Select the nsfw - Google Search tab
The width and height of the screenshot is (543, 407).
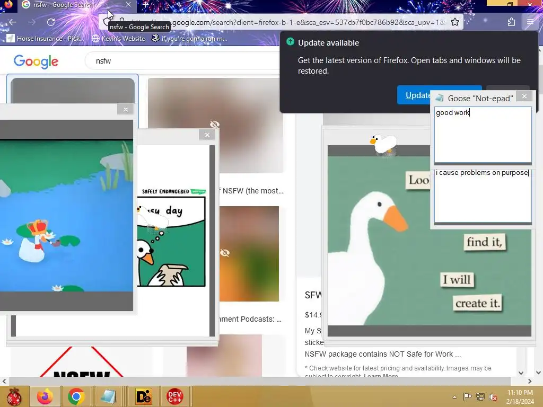pyautogui.click(x=76, y=4)
